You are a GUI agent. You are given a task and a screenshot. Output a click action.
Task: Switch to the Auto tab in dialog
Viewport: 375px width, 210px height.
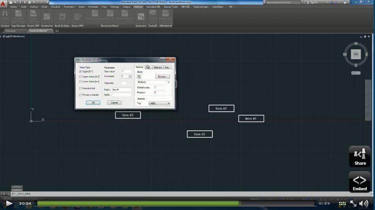click(167, 67)
